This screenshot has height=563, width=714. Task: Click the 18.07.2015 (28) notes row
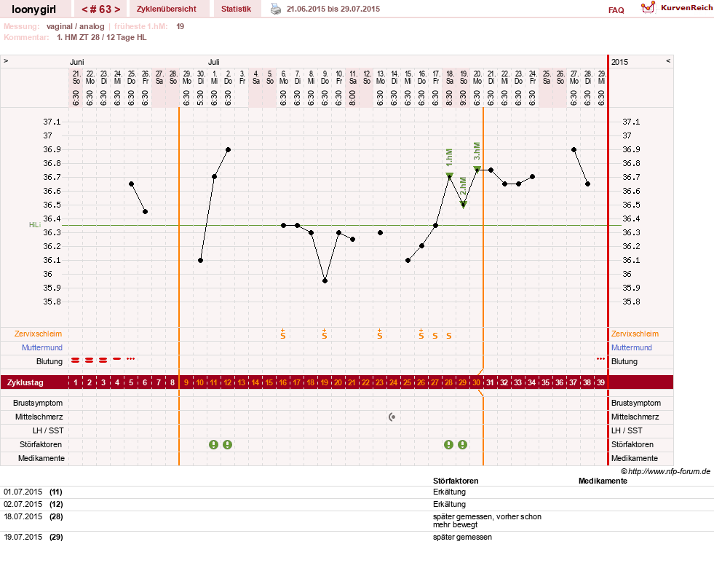(357, 521)
